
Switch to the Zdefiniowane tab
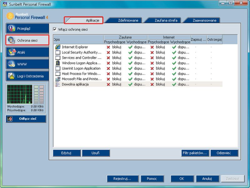tap(124, 20)
